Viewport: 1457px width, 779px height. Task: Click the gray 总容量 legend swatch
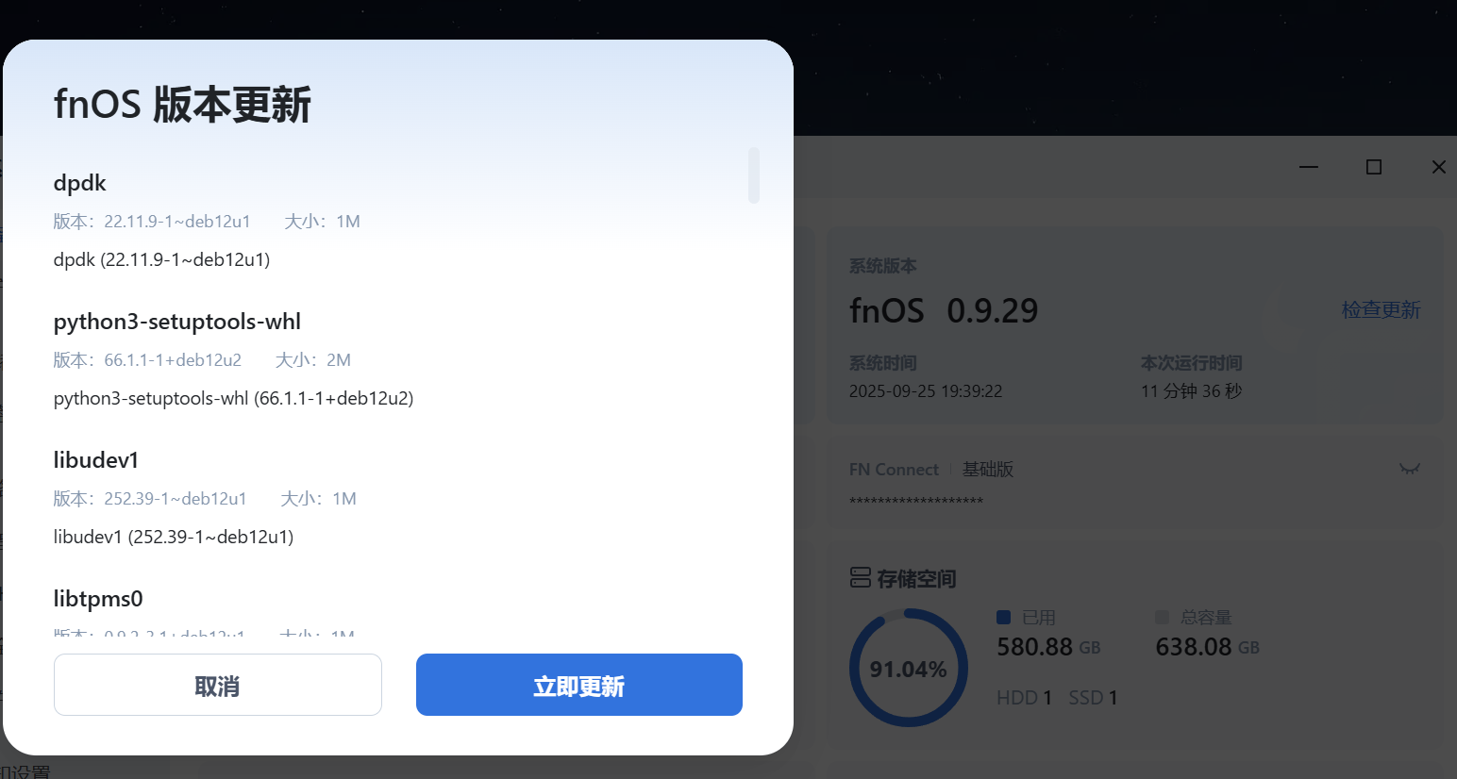pos(1163,617)
